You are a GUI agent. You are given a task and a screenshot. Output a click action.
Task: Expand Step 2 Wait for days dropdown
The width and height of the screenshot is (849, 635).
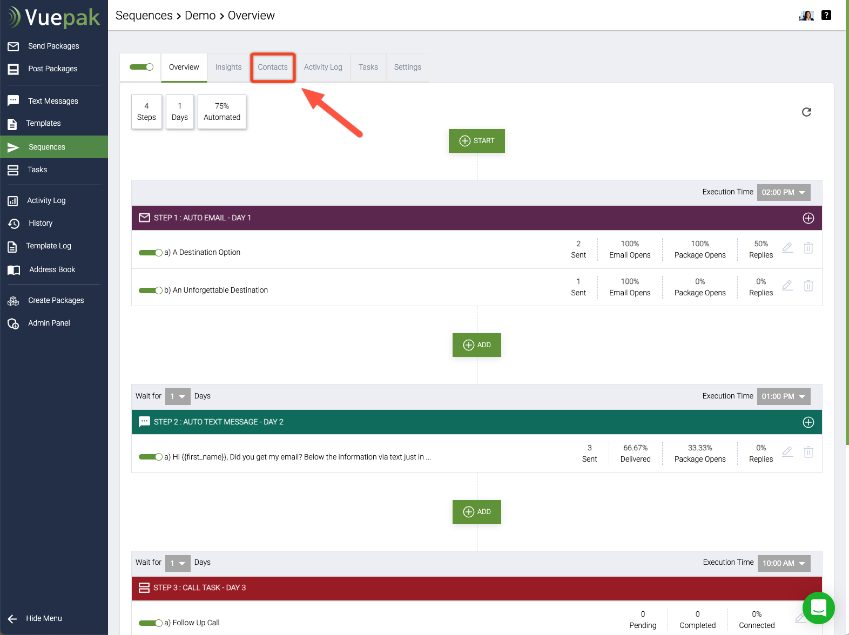pyautogui.click(x=177, y=396)
